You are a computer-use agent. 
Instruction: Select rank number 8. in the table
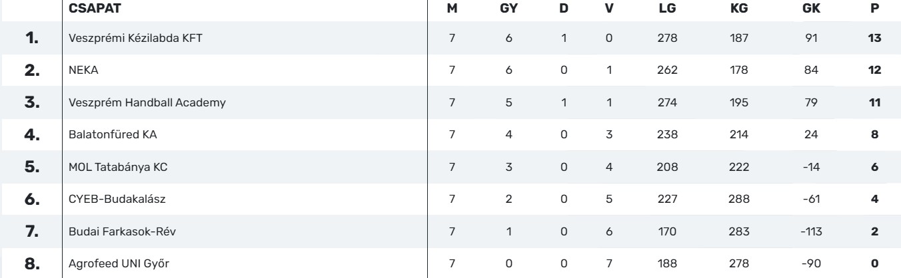point(33,263)
